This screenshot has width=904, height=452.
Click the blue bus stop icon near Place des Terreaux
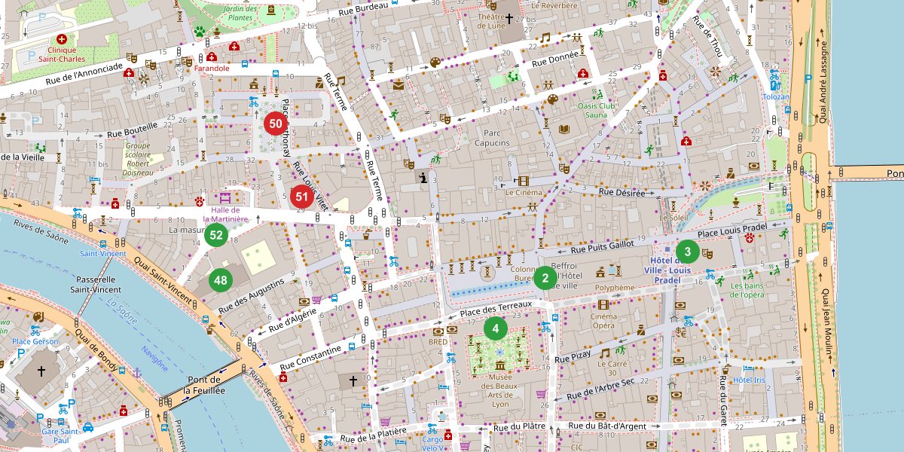coord(554,319)
